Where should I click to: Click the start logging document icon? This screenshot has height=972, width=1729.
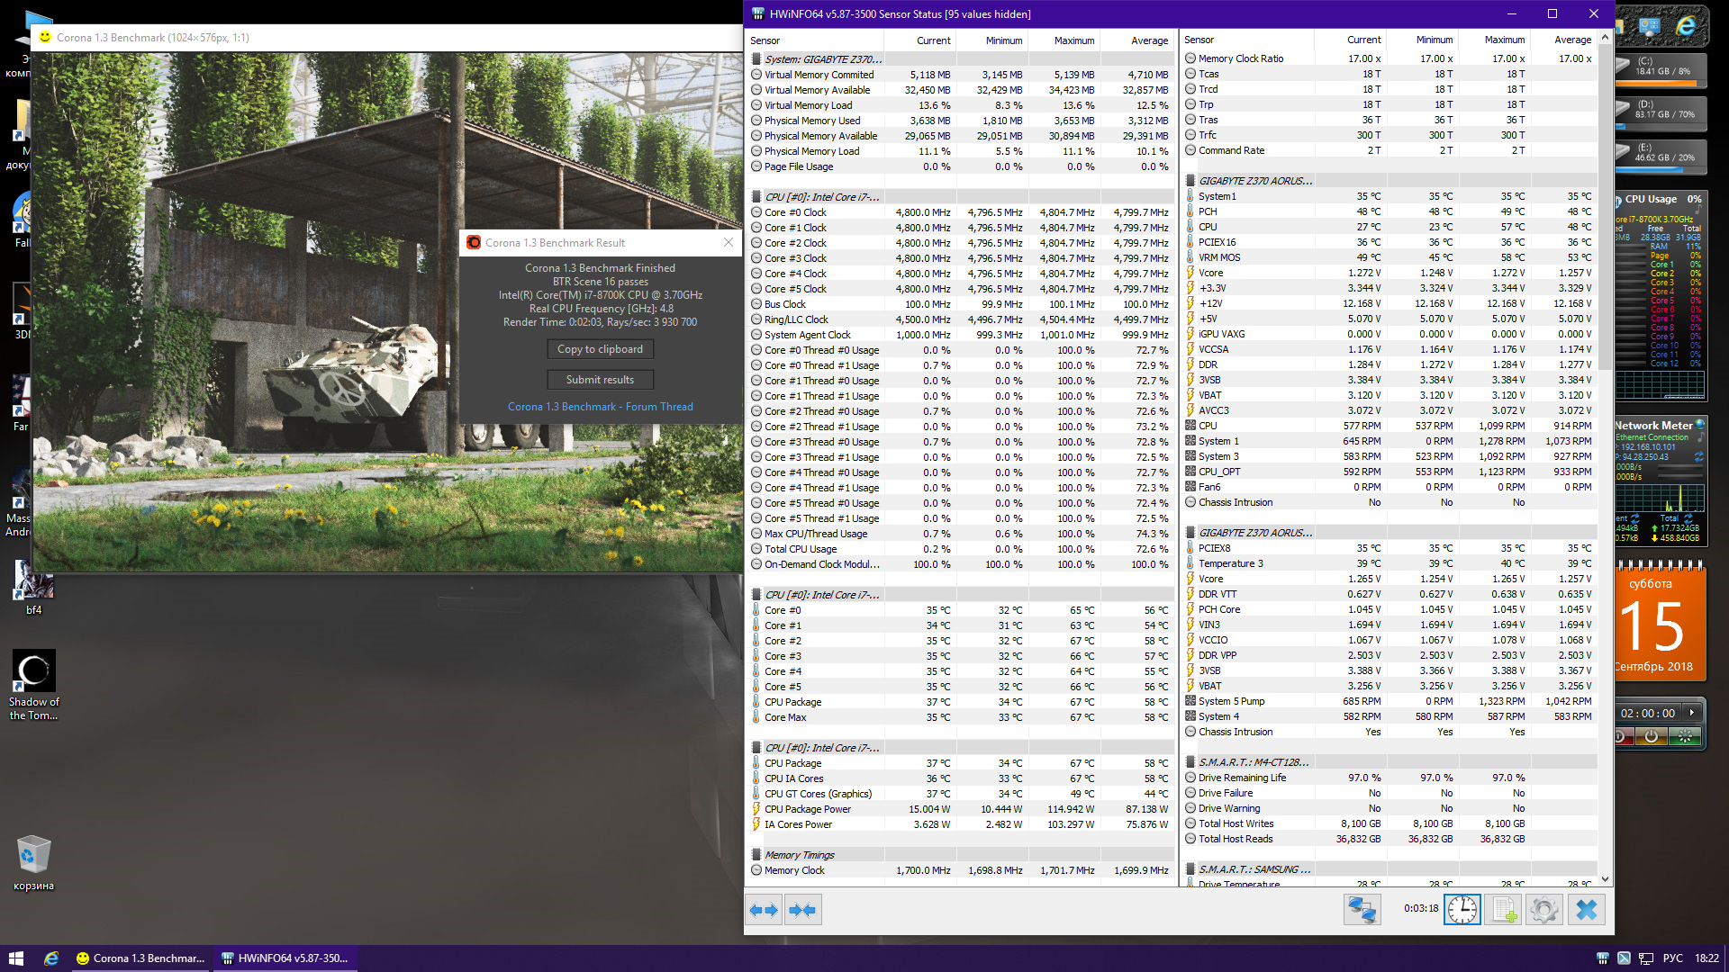(x=1504, y=910)
